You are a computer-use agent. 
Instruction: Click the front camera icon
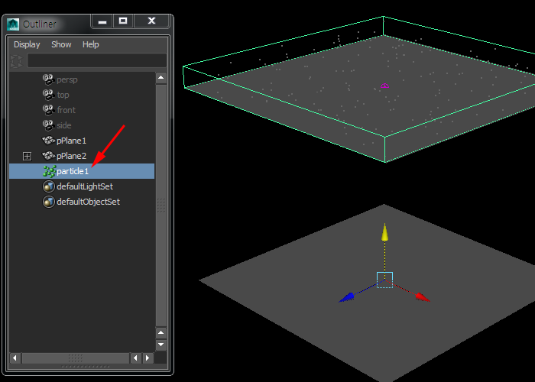coord(48,110)
